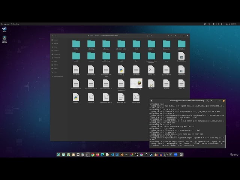Image resolution: width=240 pixels, height=180 pixels.
Task: Toggle list/grid view in file manager
Action: (168, 36)
